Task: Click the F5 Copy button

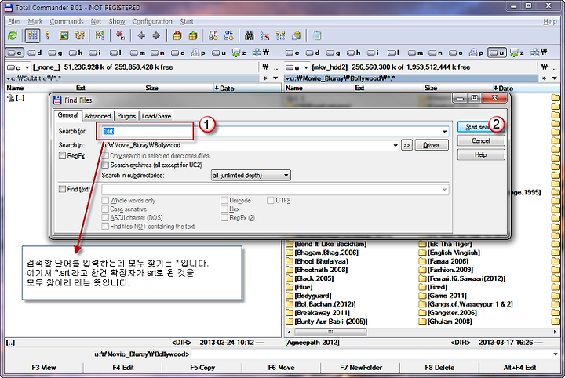Action: point(202,368)
